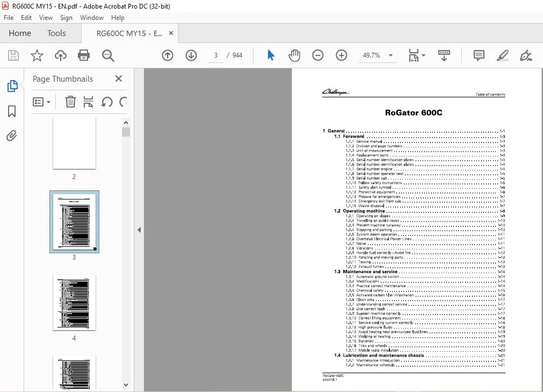
Task: Activate the hand pan tool
Action: [x=294, y=55]
